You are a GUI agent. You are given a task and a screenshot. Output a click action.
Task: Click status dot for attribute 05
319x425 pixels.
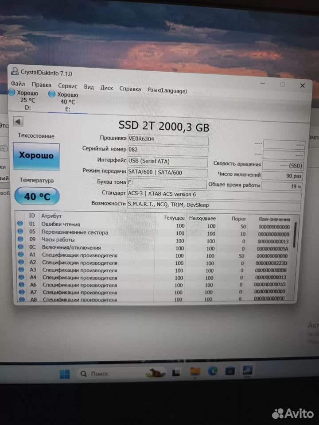(x=20, y=231)
